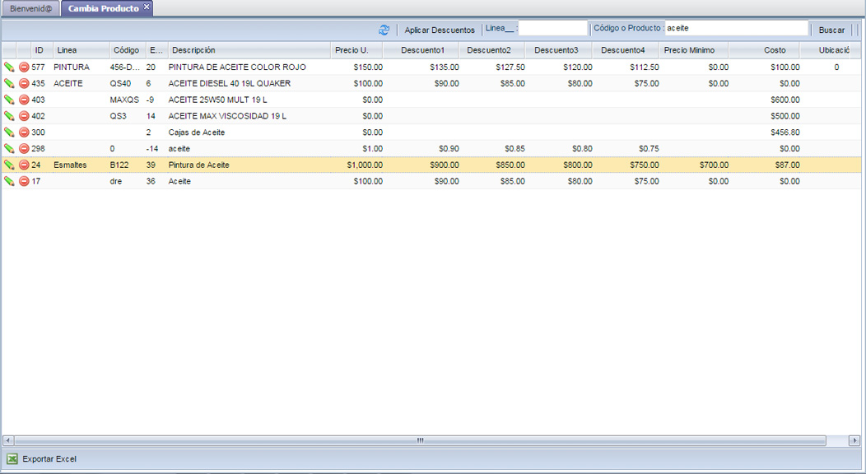Edit product 300 via the pencil icon

pos(10,132)
